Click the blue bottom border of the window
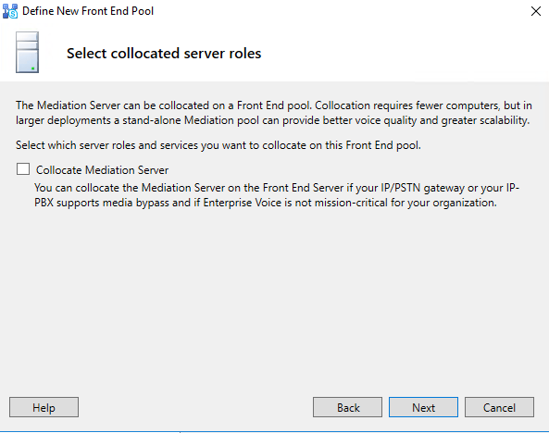The height and width of the screenshot is (433, 549). 274,431
